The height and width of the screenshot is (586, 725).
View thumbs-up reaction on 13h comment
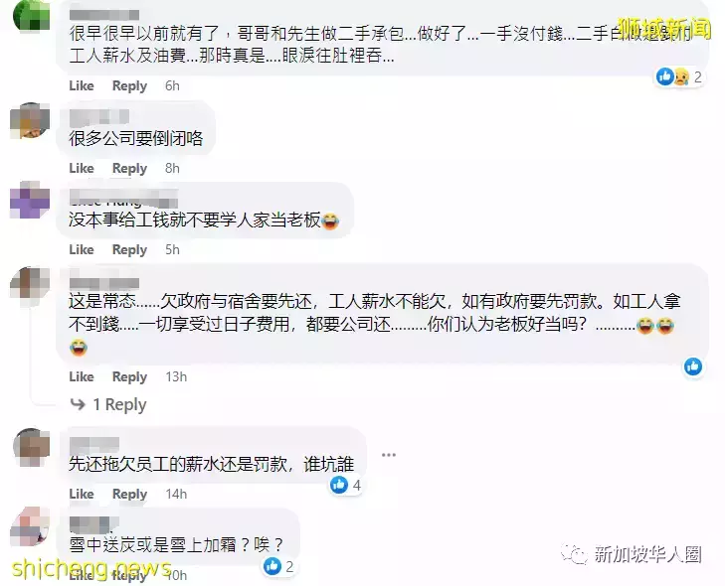[693, 366]
